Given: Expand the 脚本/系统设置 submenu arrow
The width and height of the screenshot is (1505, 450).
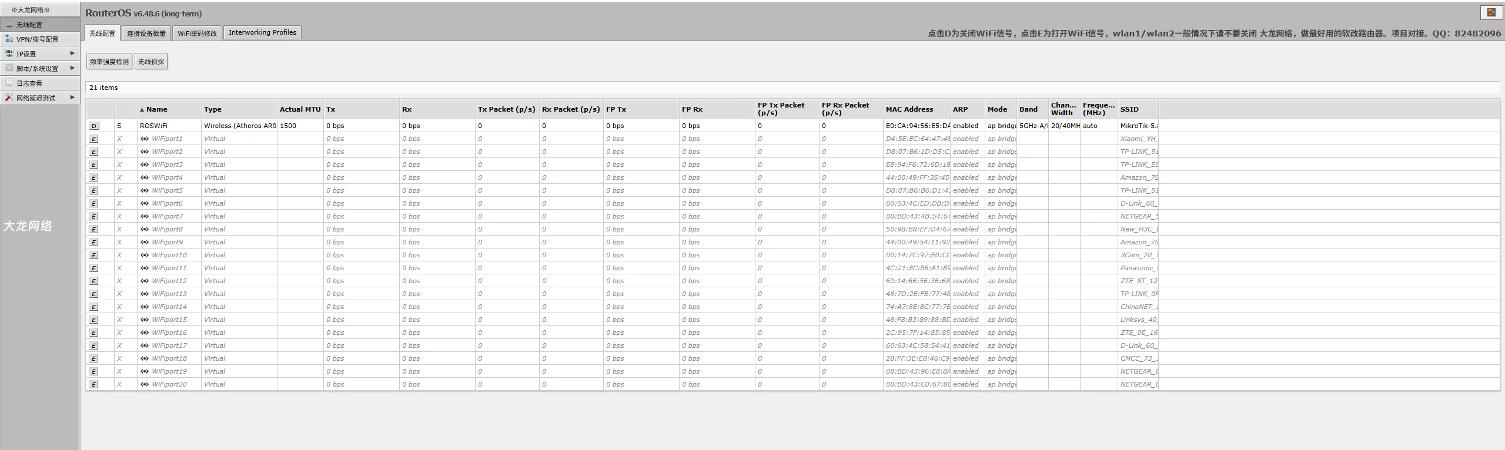Looking at the screenshot, I should click(72, 68).
